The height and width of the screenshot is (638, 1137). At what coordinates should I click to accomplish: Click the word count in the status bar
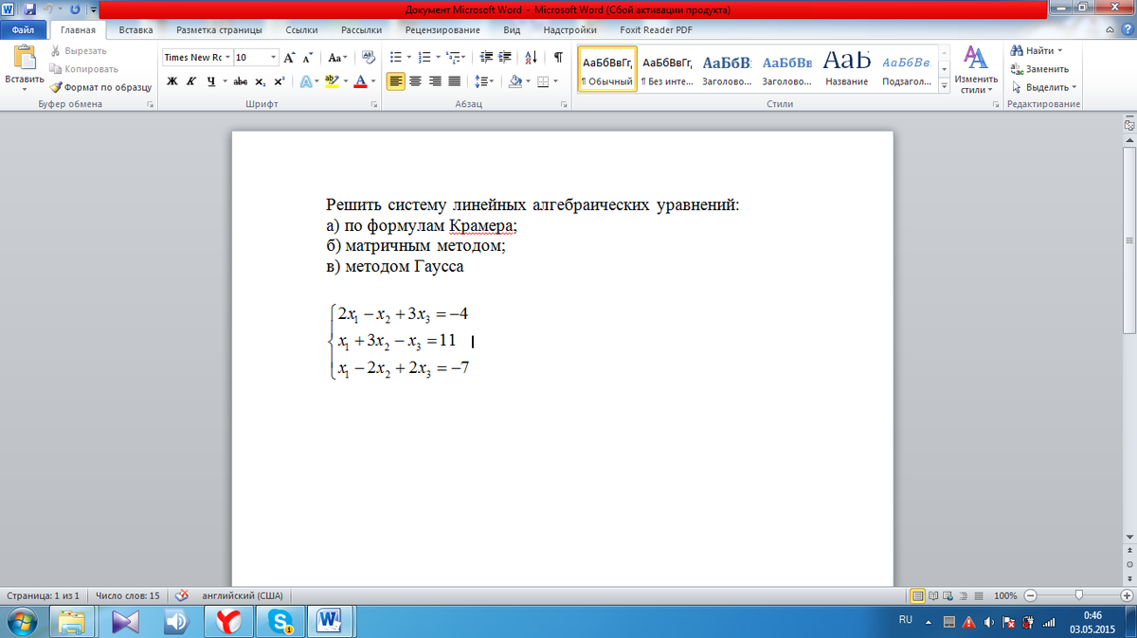(x=127, y=596)
